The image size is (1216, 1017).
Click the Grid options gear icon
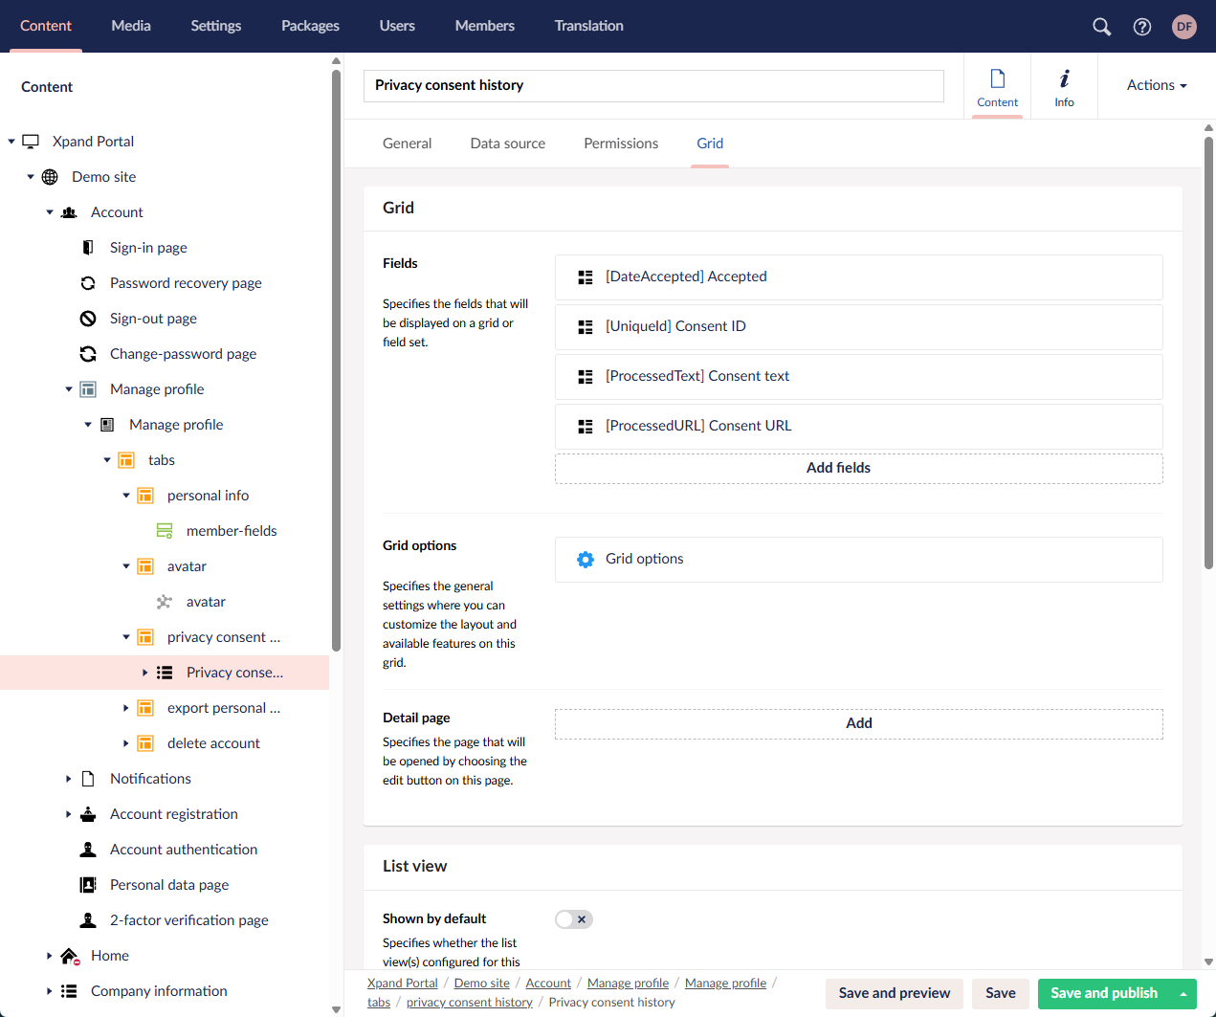(x=586, y=560)
